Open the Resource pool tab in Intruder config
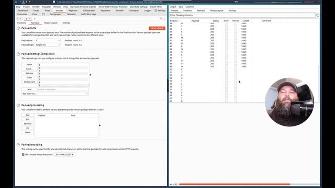The width and height of the screenshot is (335, 188). click(51, 23)
